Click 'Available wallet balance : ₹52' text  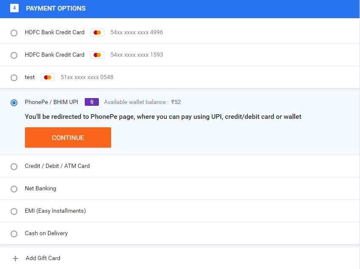coord(142,102)
